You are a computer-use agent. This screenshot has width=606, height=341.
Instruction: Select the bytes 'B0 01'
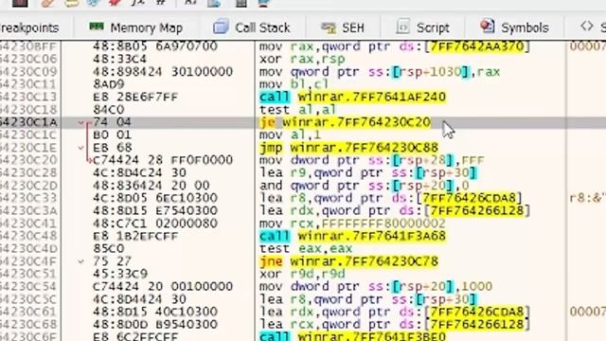tap(112, 135)
